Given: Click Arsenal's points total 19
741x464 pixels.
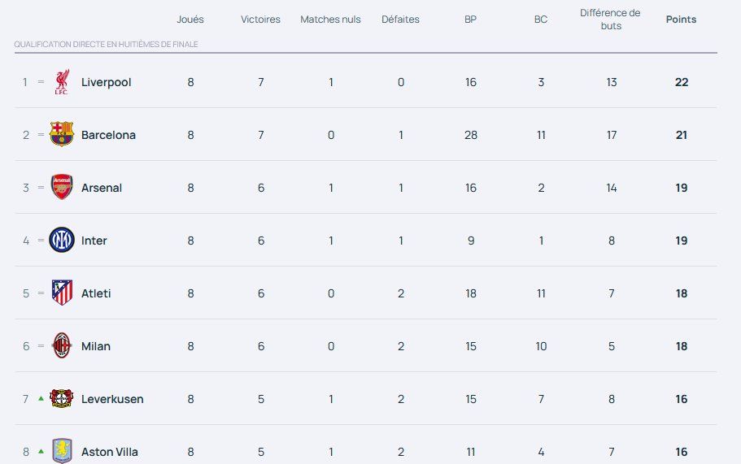Looking at the screenshot, I should pos(682,188).
